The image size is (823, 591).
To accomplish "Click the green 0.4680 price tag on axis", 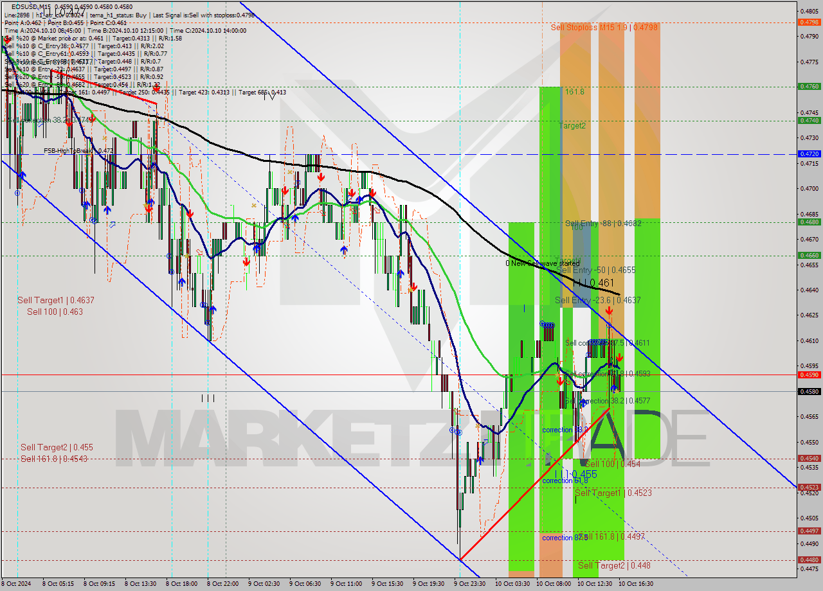I will pyautogui.click(x=809, y=222).
